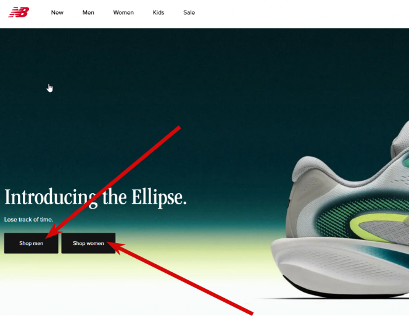Image resolution: width=409 pixels, height=316 pixels.
Task: Open the Sale navigation link
Action: [x=189, y=12]
